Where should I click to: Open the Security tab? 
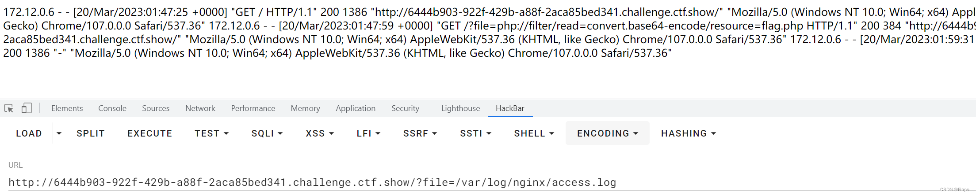(x=405, y=108)
